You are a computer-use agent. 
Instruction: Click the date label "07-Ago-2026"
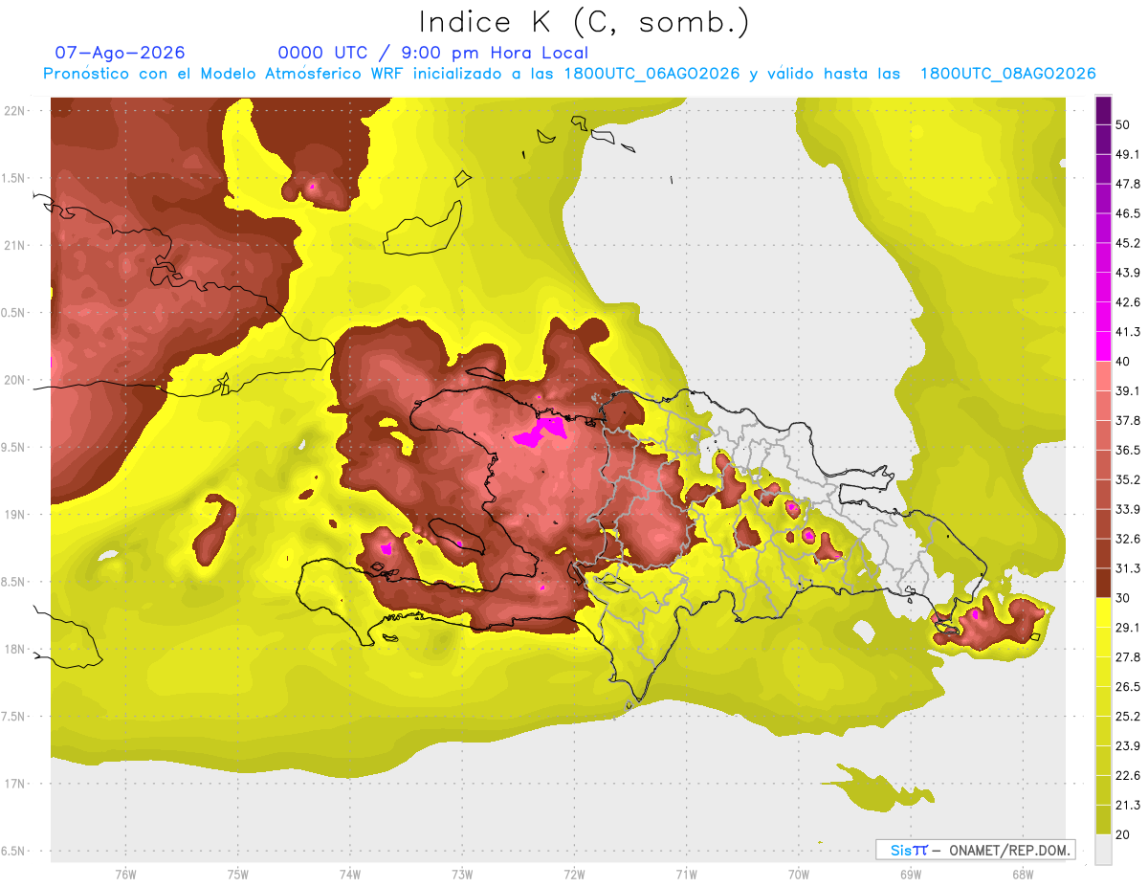pyautogui.click(x=121, y=53)
